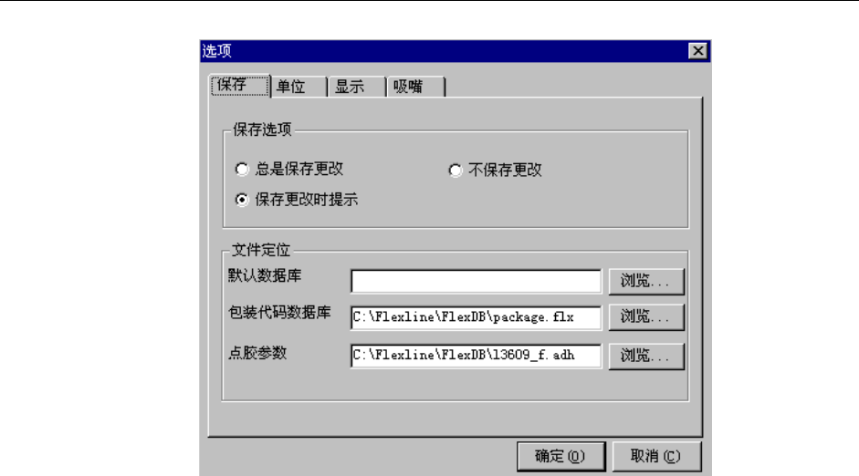Browse for the 点胶参数 file
The height and width of the screenshot is (476, 859).
(646, 357)
